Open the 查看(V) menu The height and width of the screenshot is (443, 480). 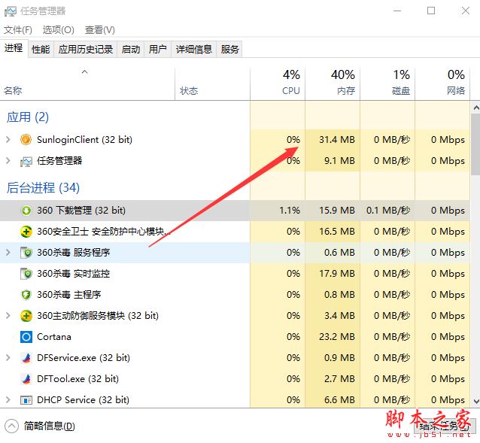[100, 29]
